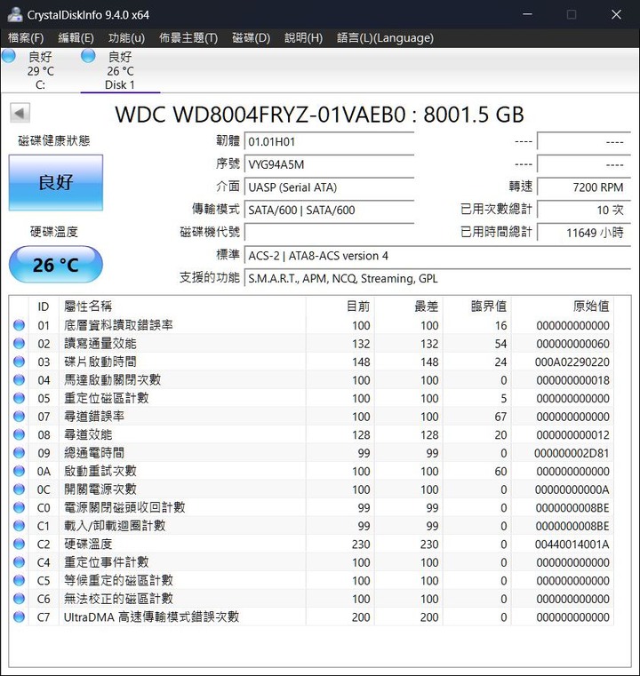Screen dimensions: 640x676
Task: Click status dot for attribute 04 馬達啟動關閉次數
Action: click(19, 380)
